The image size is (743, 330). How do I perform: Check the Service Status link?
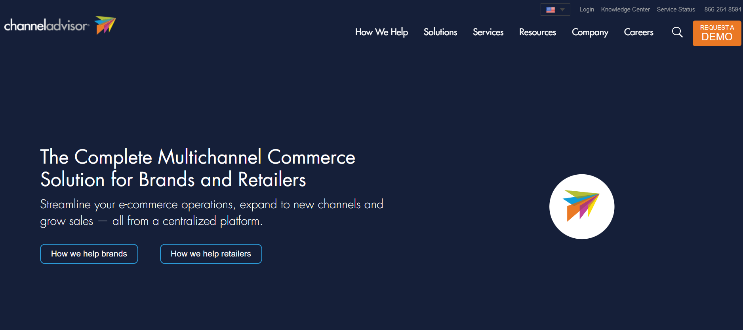click(676, 9)
